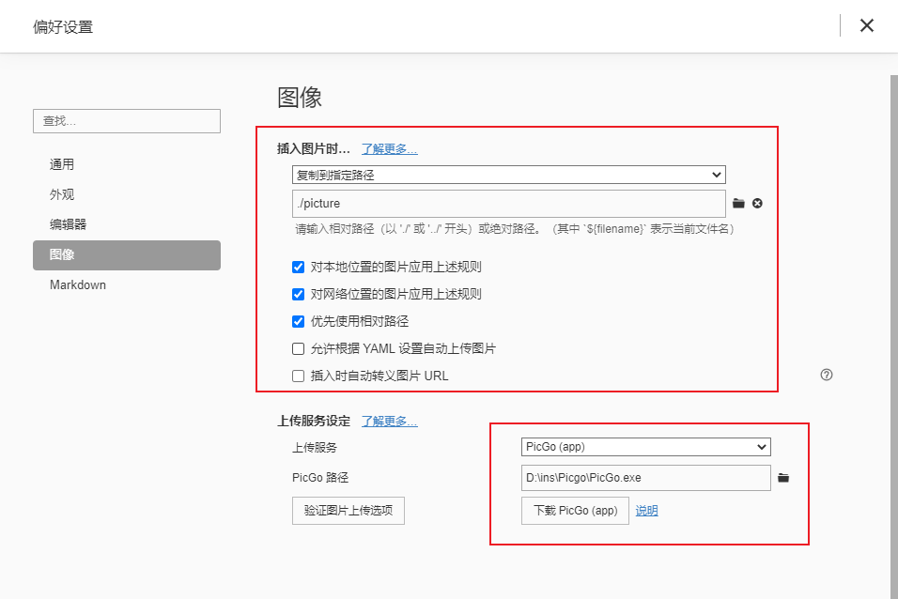The width and height of the screenshot is (898, 599).
Task: Open the PicGo (app) upload service dropdown
Action: tap(645, 447)
